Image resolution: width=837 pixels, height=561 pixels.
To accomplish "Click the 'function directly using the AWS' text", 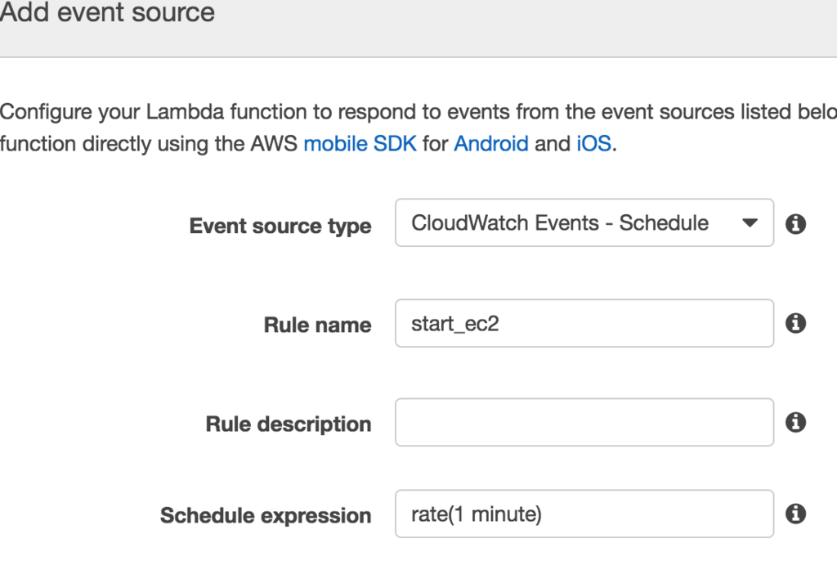I will [149, 144].
